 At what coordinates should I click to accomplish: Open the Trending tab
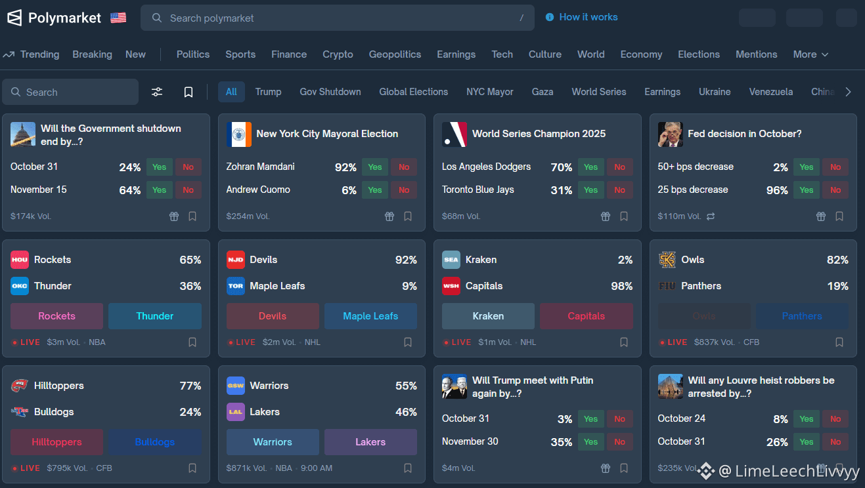click(x=31, y=54)
